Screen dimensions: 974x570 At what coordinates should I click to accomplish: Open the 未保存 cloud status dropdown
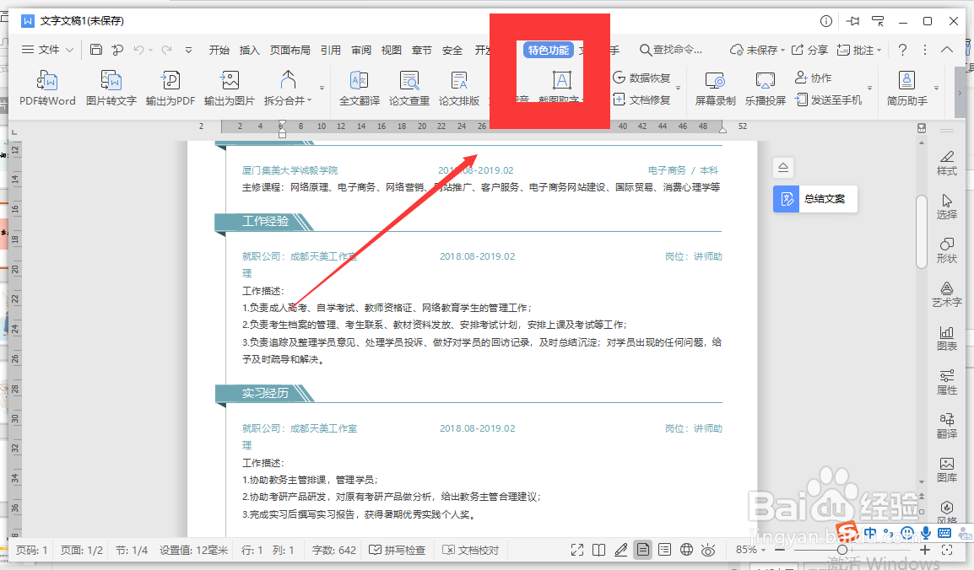[x=757, y=50]
